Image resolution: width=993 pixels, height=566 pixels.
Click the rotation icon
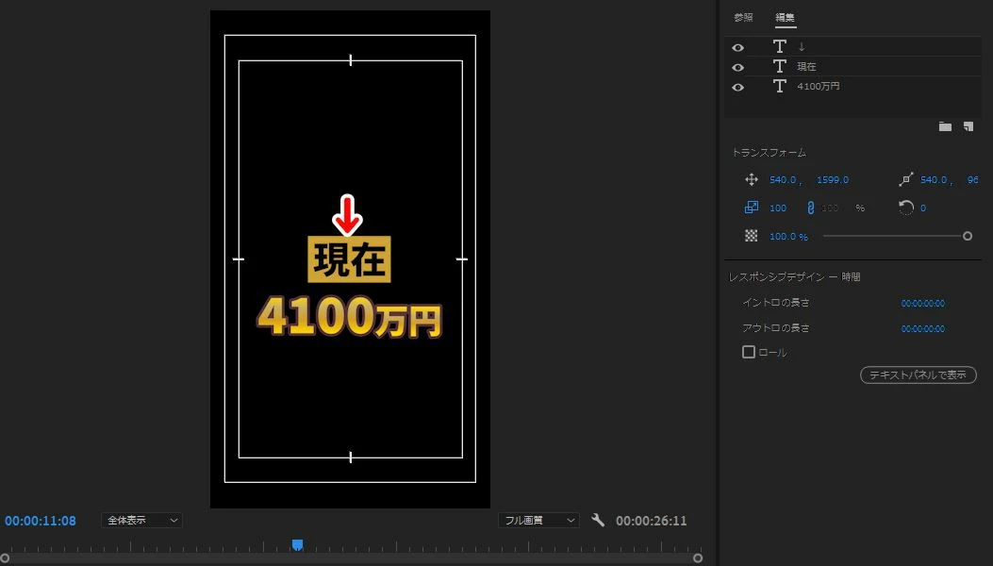(905, 208)
